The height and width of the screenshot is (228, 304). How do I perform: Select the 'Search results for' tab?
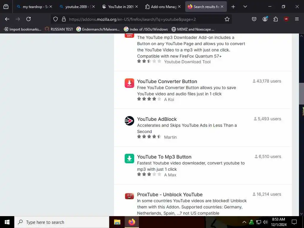click(206, 7)
